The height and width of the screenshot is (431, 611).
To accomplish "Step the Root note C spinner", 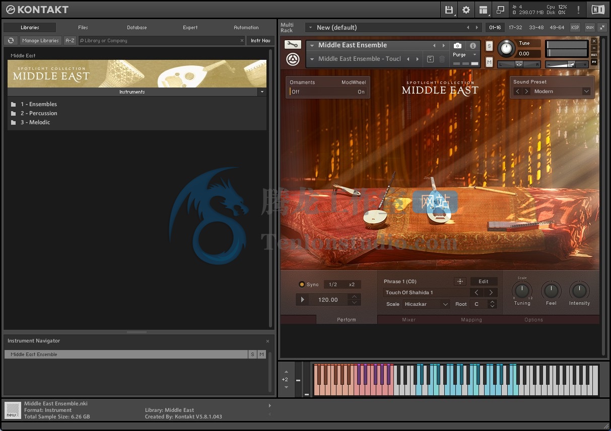I will click(x=493, y=304).
